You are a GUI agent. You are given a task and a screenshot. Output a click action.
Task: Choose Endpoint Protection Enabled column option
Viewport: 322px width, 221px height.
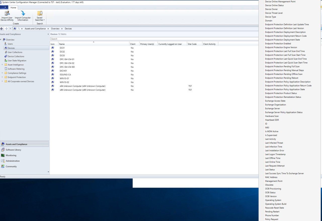(278, 43)
